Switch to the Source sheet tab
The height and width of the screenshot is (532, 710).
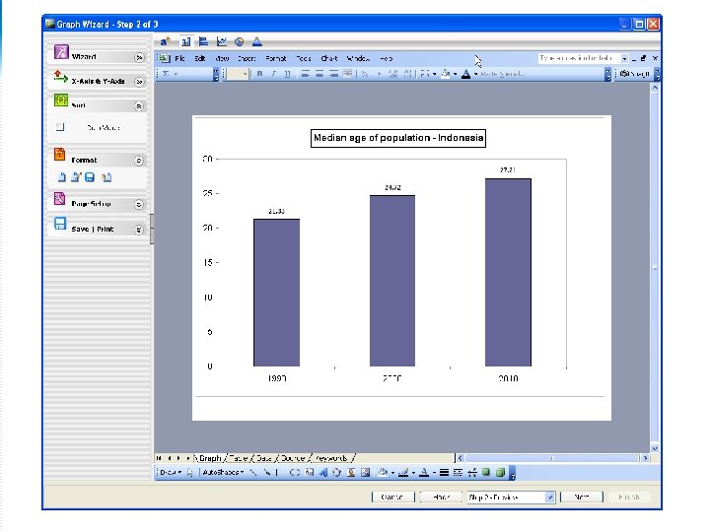point(293,458)
